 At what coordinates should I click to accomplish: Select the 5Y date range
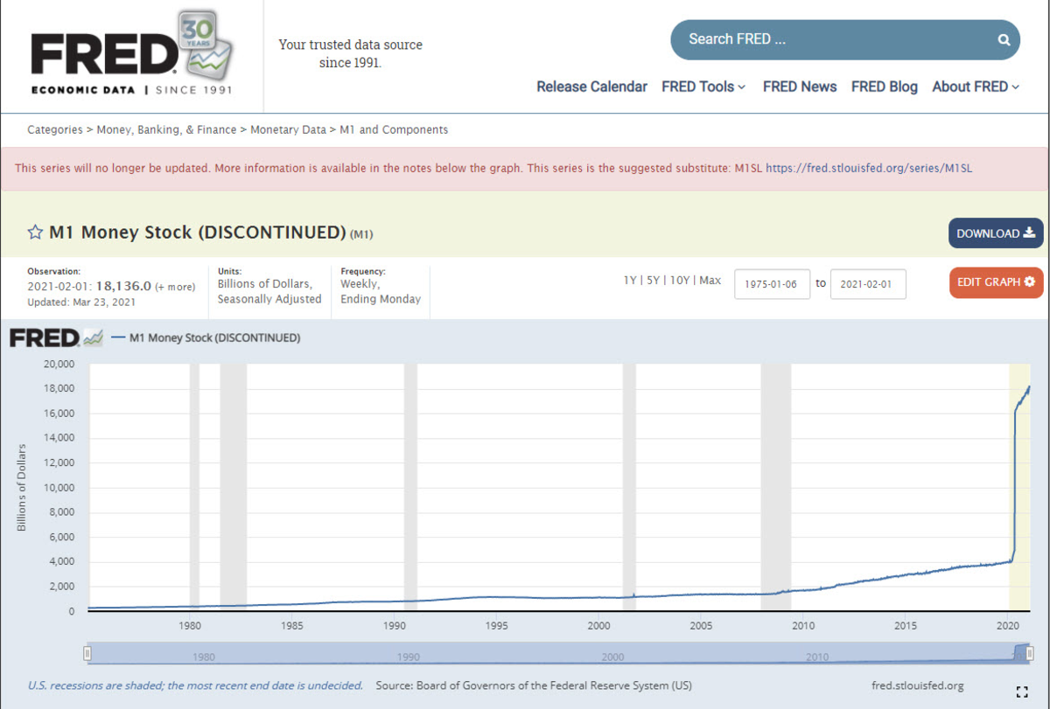[x=653, y=281]
